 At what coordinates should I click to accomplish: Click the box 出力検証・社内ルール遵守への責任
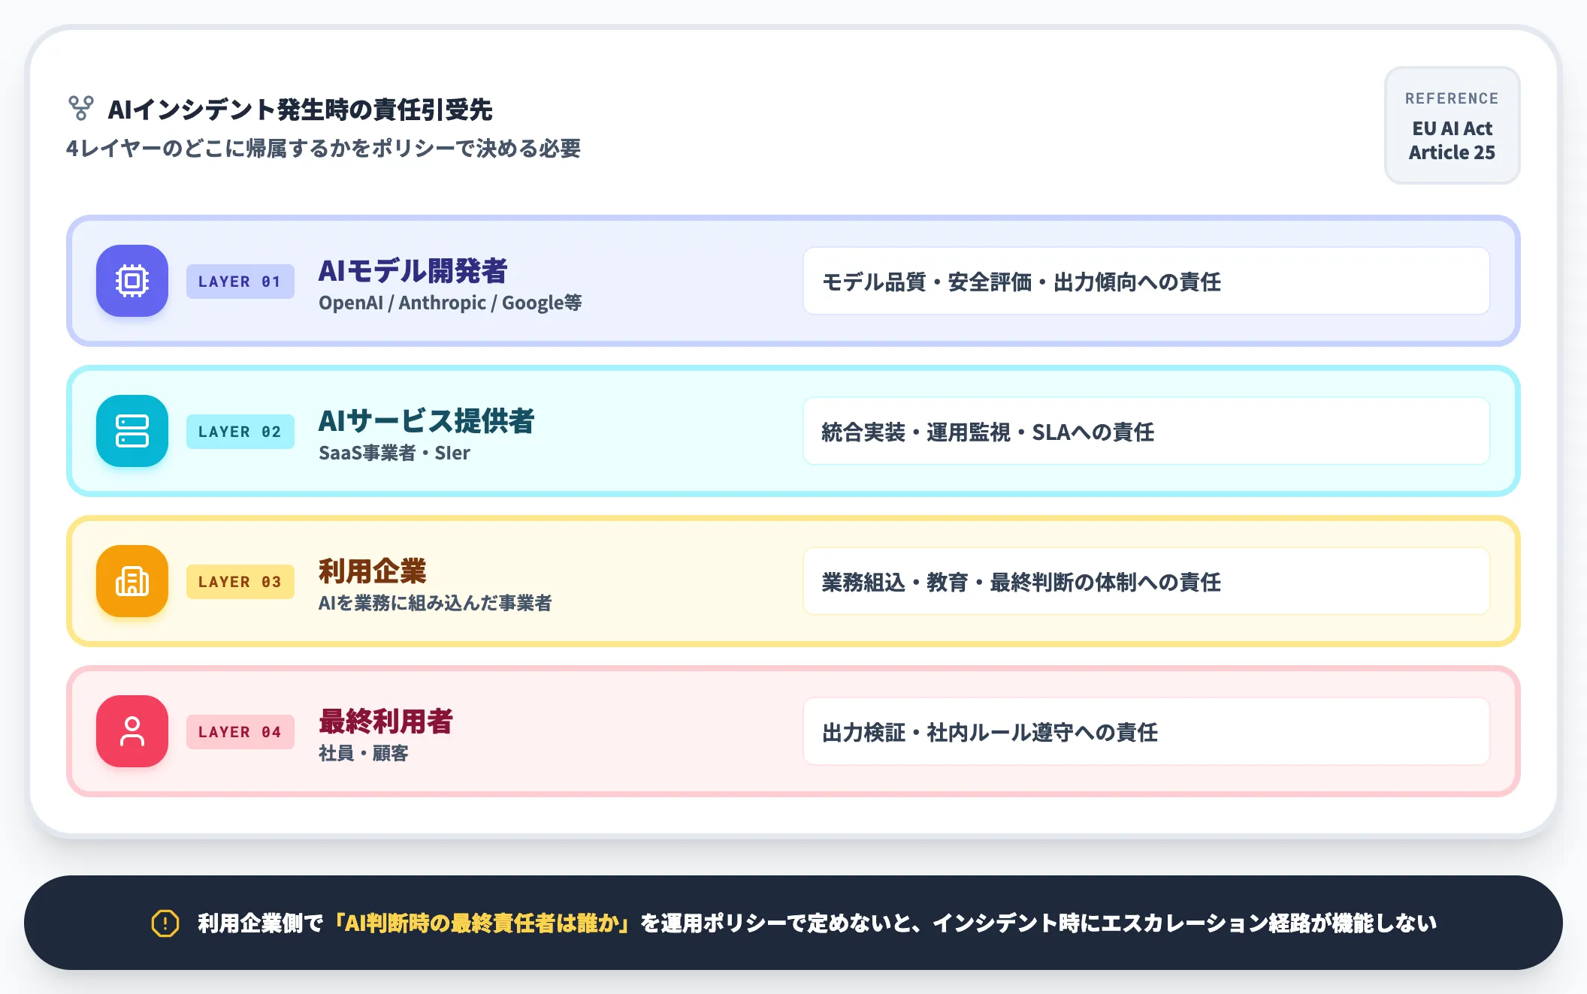[1147, 732]
